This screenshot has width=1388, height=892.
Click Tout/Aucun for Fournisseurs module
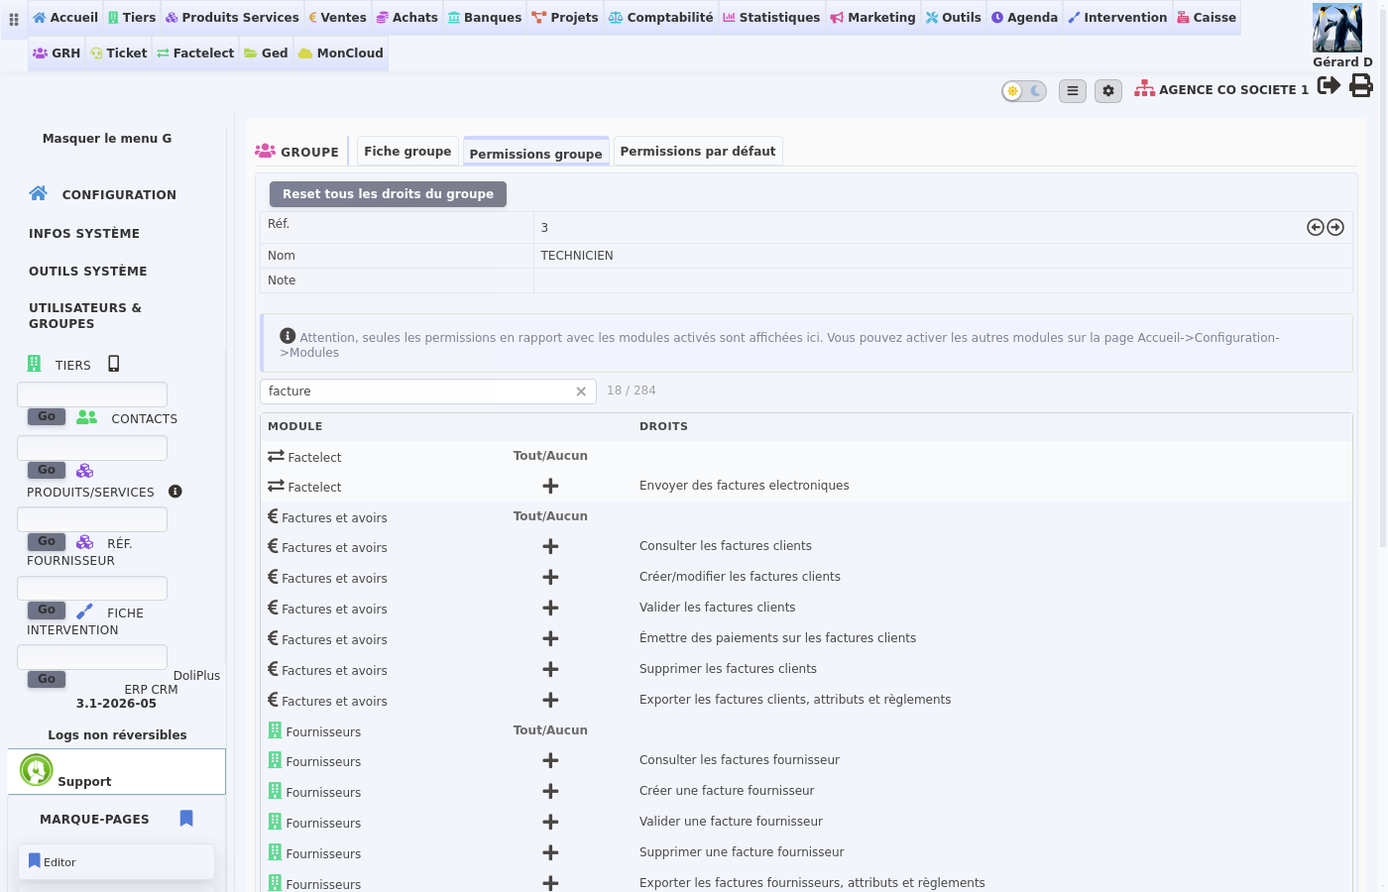550,730
